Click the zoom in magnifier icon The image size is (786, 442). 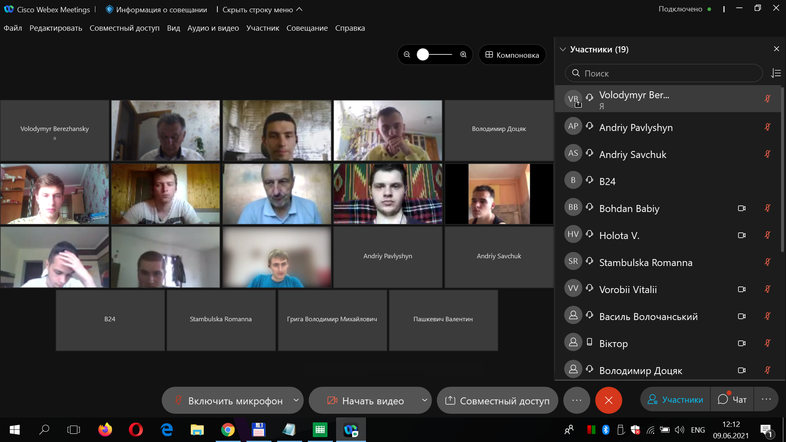(x=463, y=54)
